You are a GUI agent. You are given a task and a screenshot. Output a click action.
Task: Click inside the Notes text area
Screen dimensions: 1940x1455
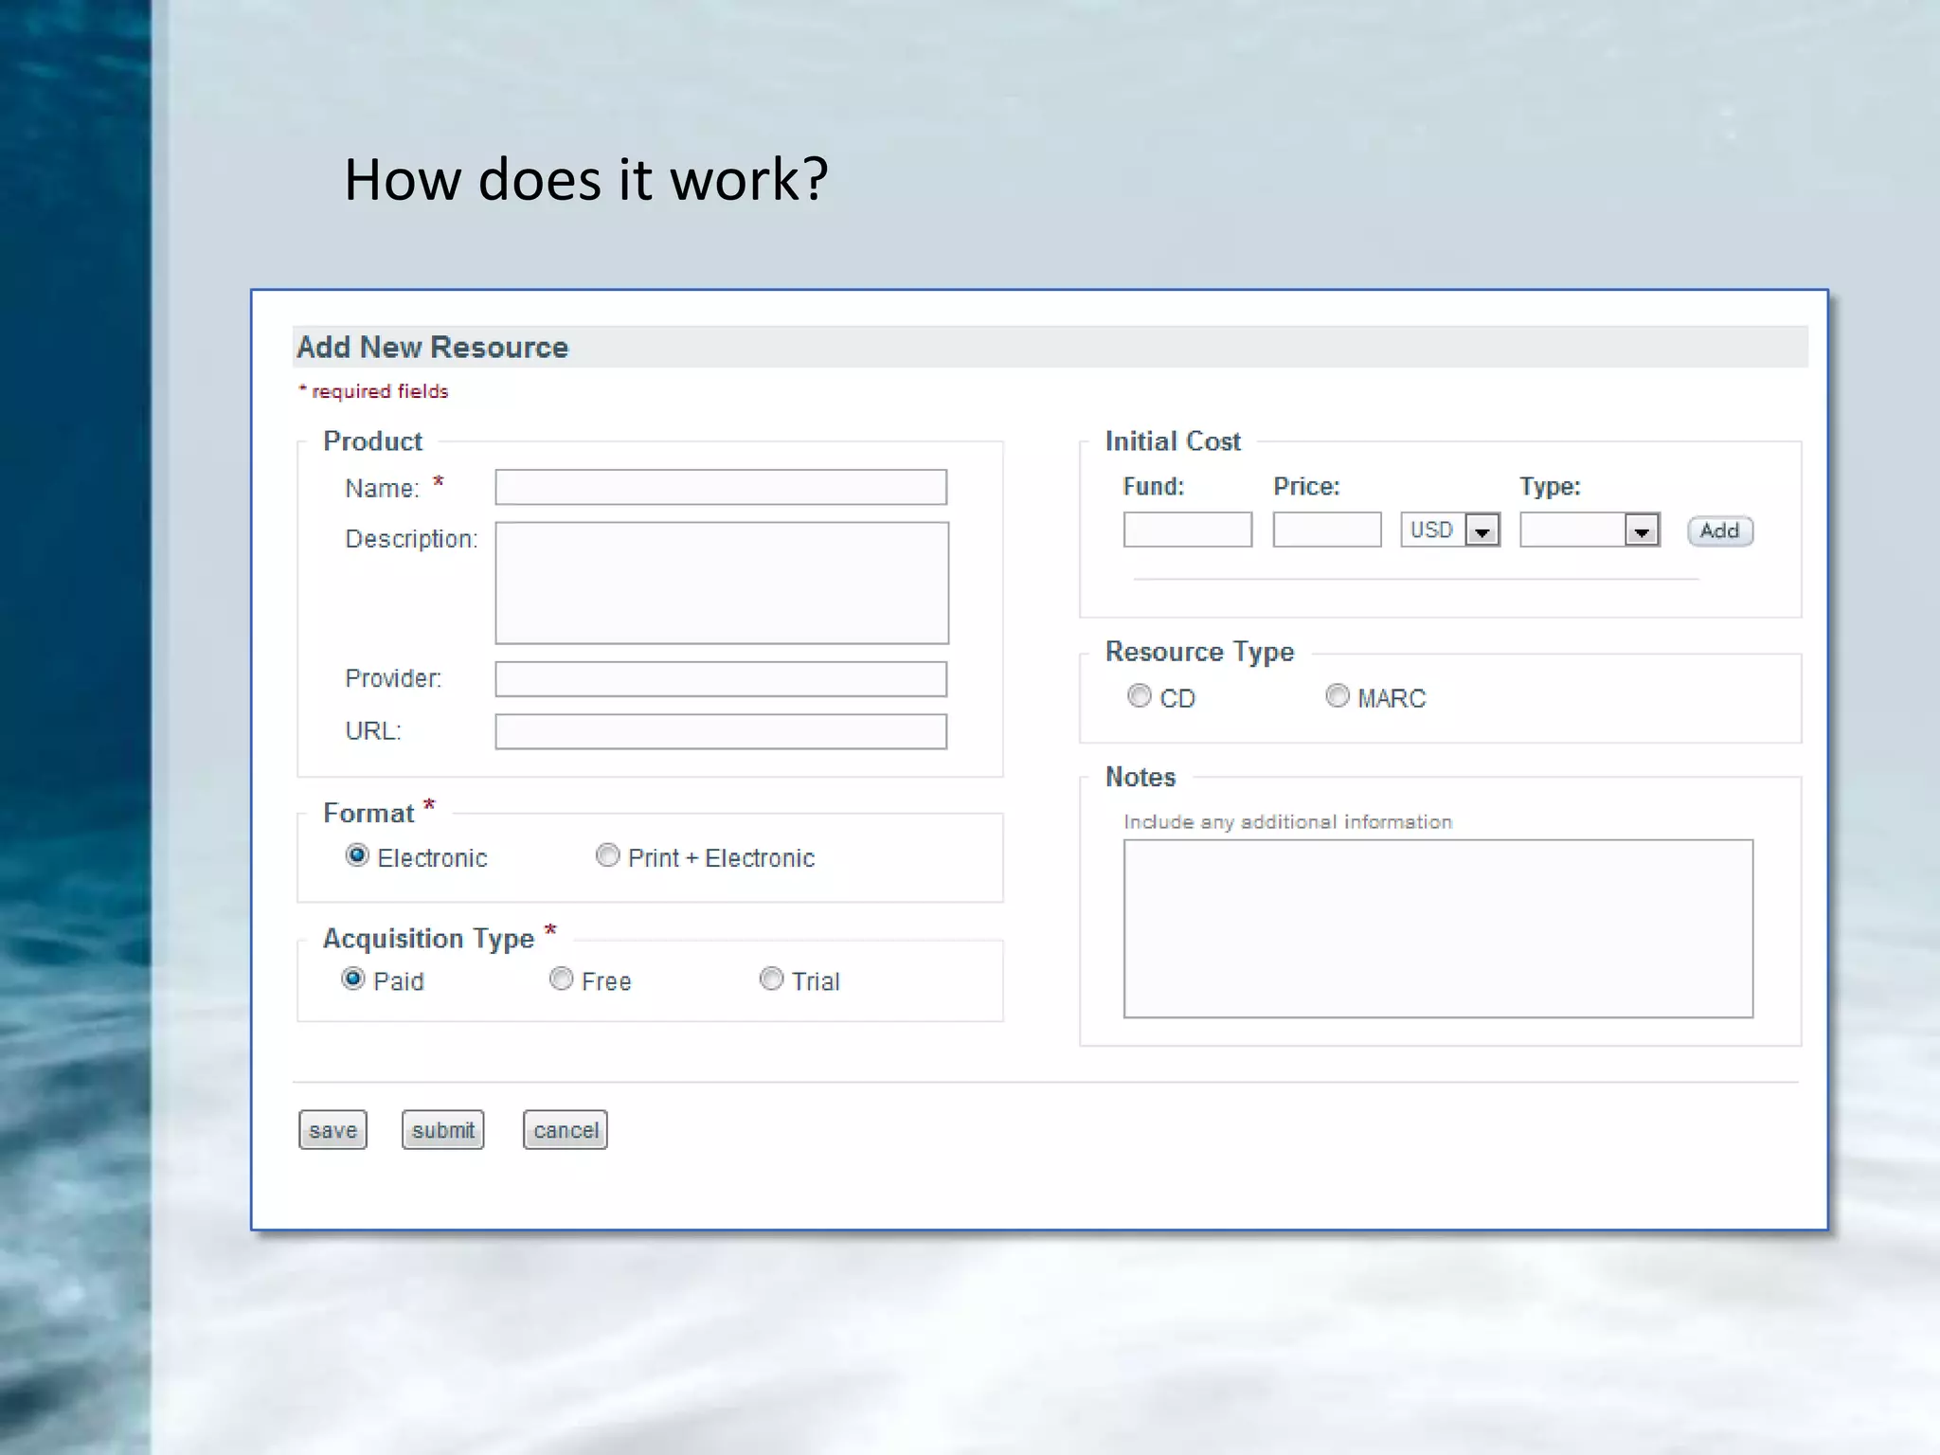point(1438,928)
